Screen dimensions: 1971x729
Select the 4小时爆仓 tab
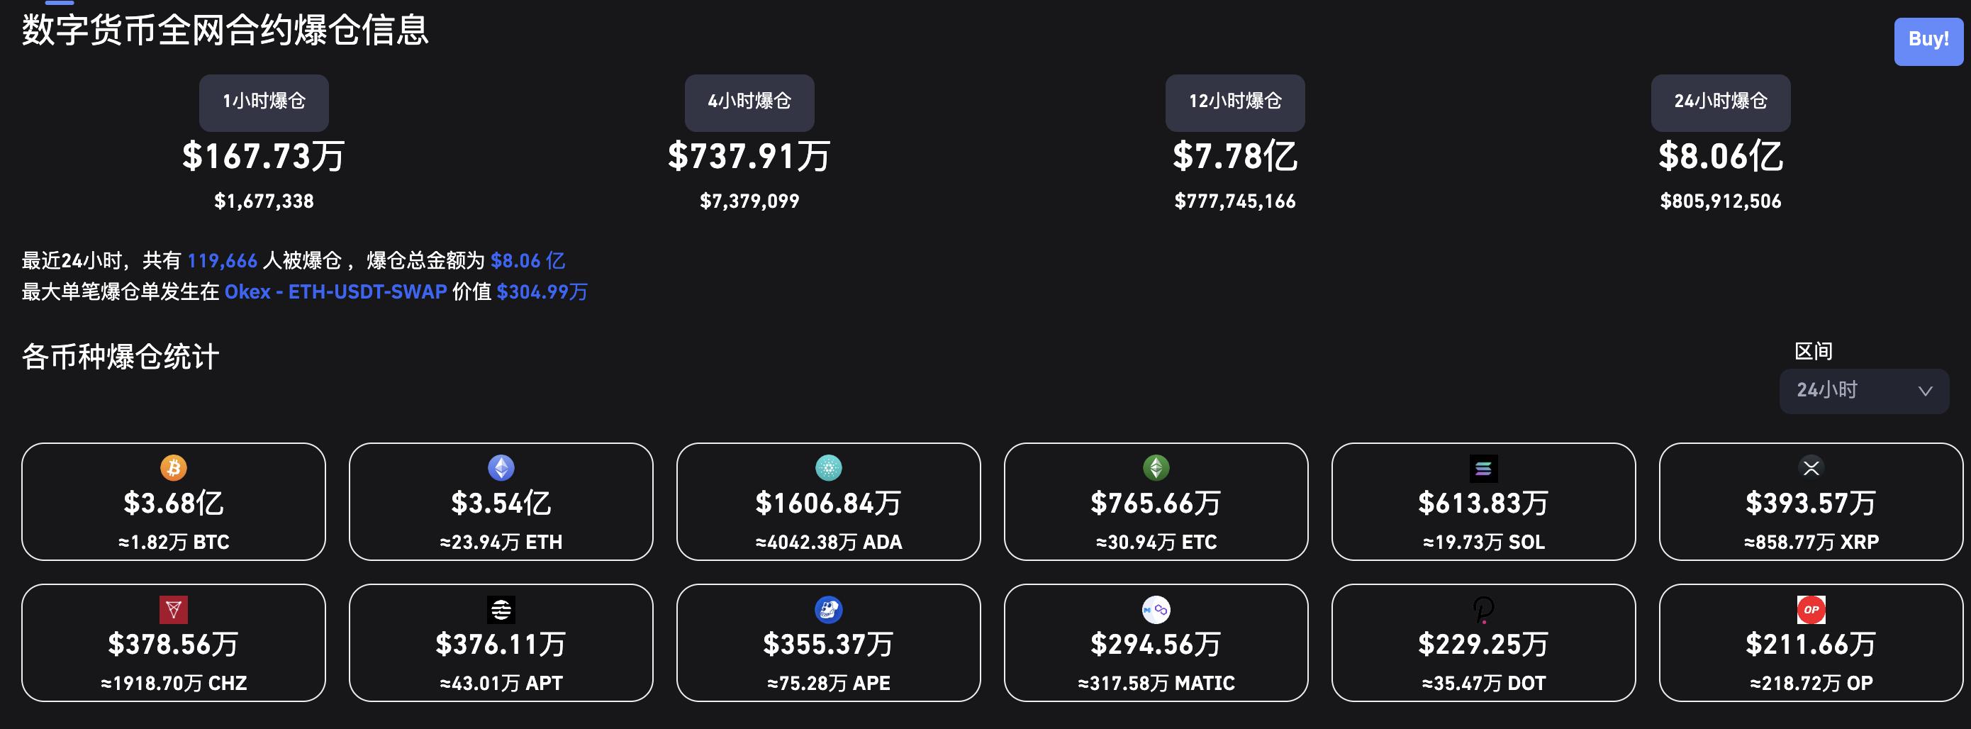click(749, 101)
